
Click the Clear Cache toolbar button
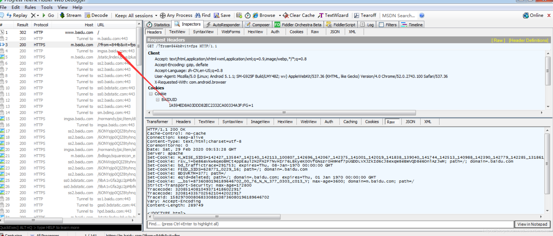(299, 15)
